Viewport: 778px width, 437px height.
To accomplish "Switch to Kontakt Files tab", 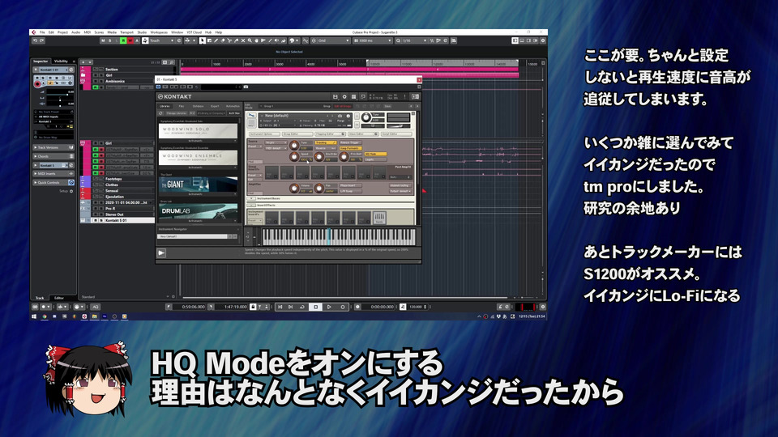I will (181, 106).
